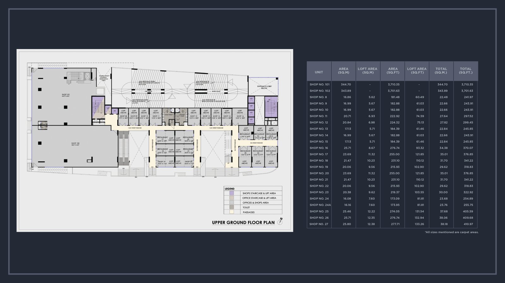The height and width of the screenshot is (283, 505).
Task: Click the cream Passages legend swatch
Action: pos(231,212)
